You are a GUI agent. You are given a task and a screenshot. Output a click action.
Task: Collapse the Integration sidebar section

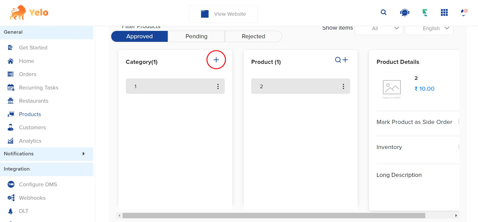(47, 169)
